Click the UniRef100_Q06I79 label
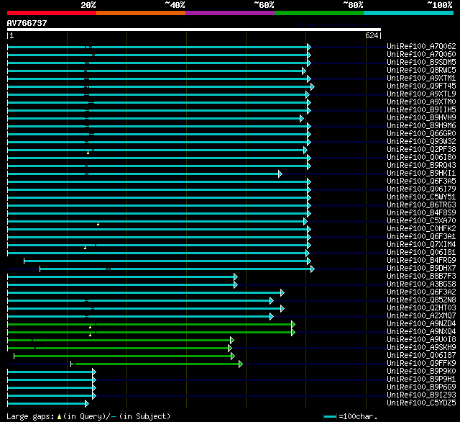This screenshot has width=460, height=422. click(x=421, y=189)
